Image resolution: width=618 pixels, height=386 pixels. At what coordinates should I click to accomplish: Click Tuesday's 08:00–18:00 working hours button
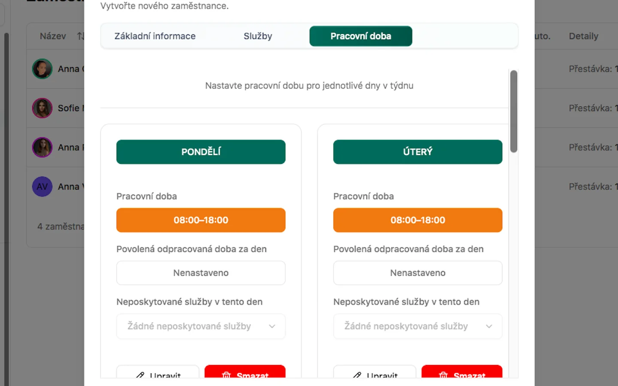418,220
